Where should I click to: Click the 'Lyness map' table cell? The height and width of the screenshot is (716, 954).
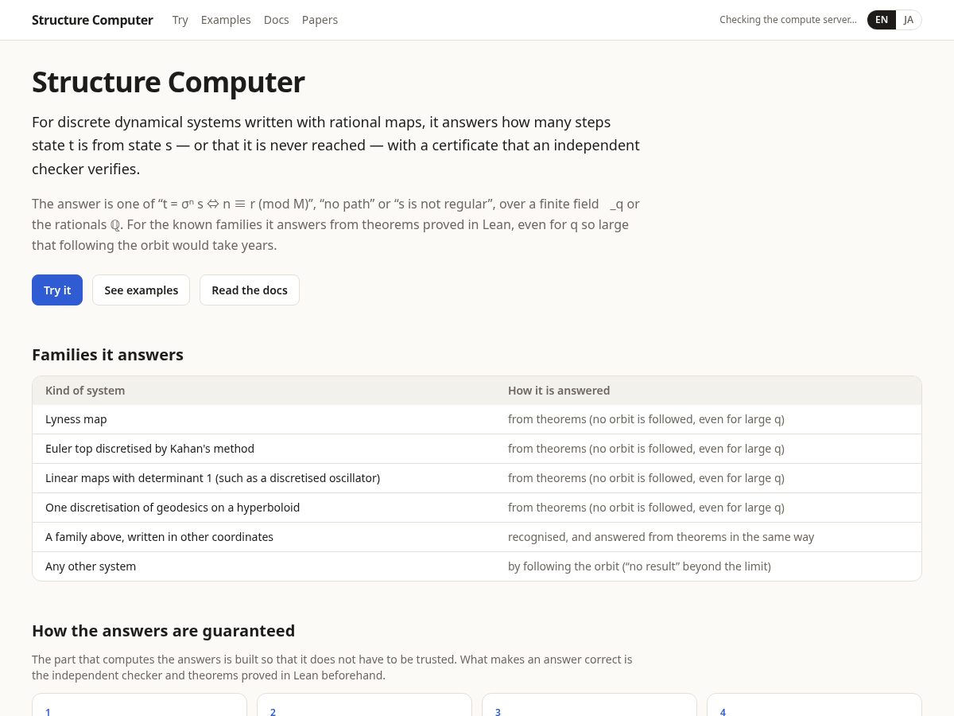click(264, 419)
